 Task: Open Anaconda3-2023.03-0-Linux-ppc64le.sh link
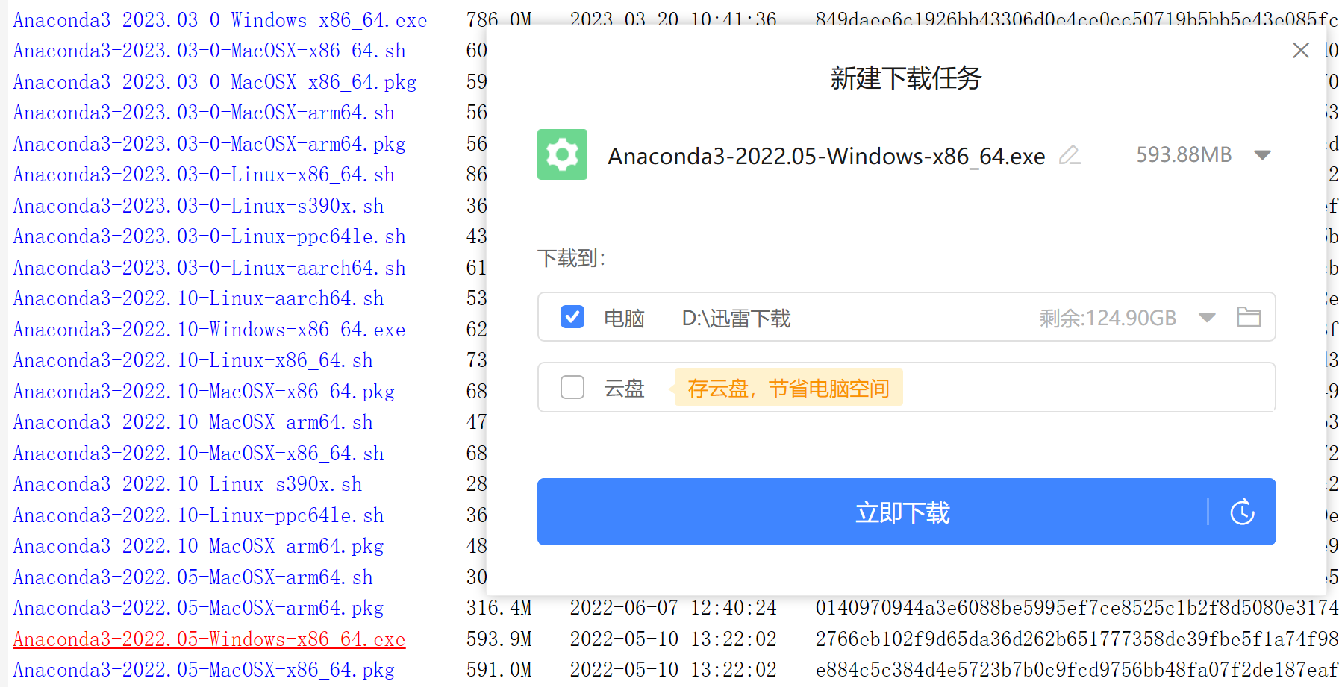coord(209,236)
